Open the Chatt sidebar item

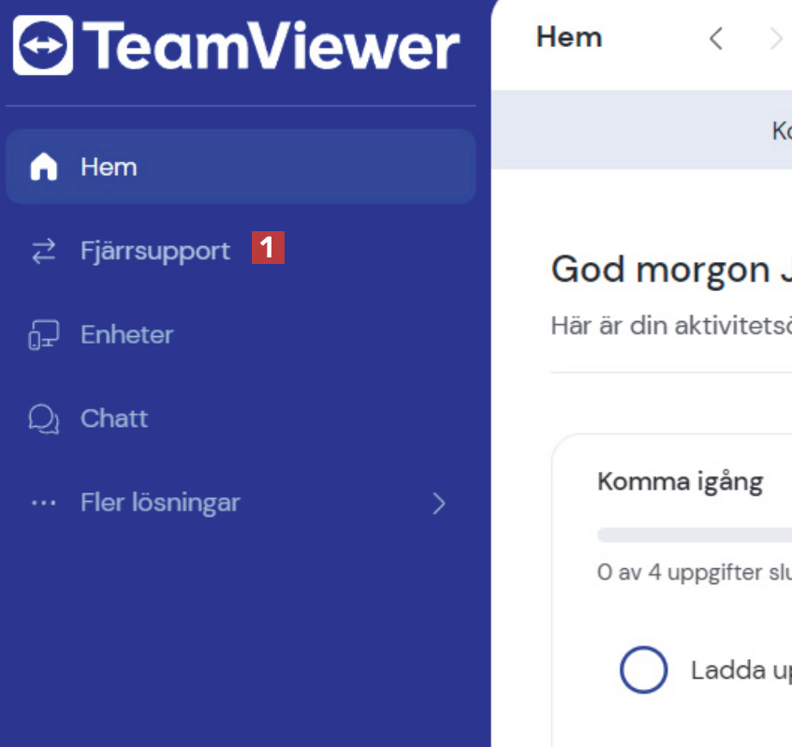point(241,418)
